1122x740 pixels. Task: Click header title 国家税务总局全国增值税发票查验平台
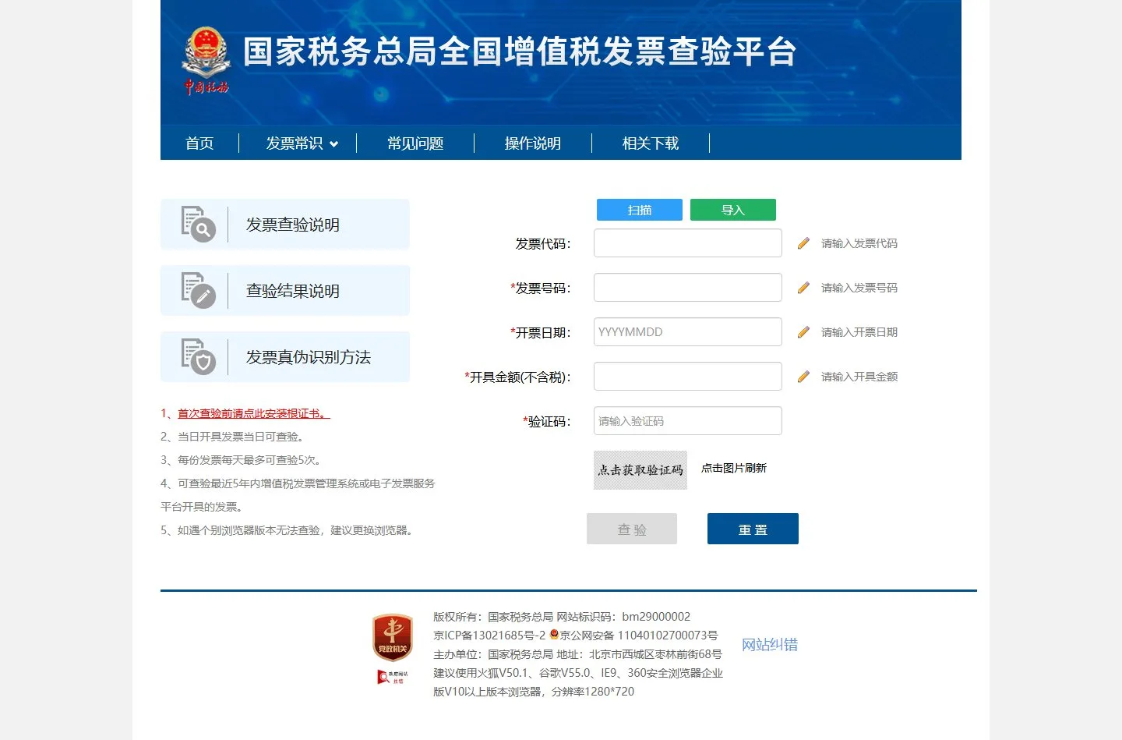[x=520, y=52]
